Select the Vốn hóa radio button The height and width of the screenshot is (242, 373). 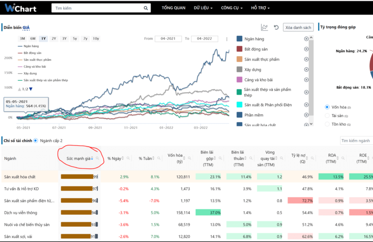click(x=327, y=107)
